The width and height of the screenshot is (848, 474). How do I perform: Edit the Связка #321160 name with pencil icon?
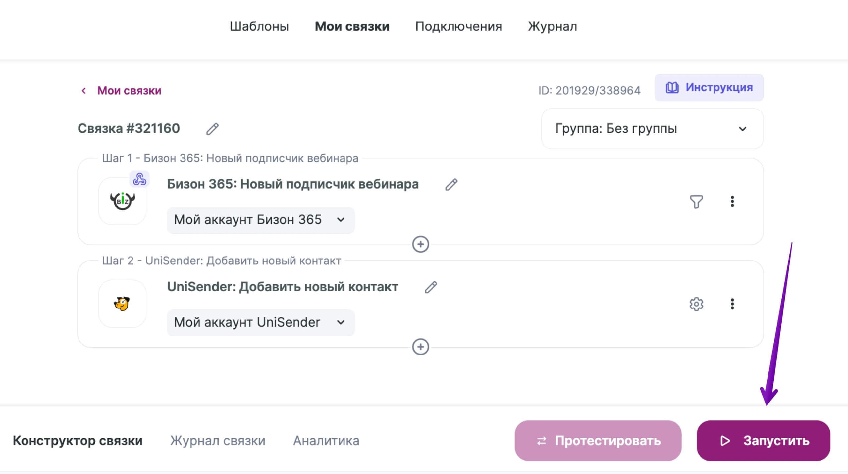212,129
